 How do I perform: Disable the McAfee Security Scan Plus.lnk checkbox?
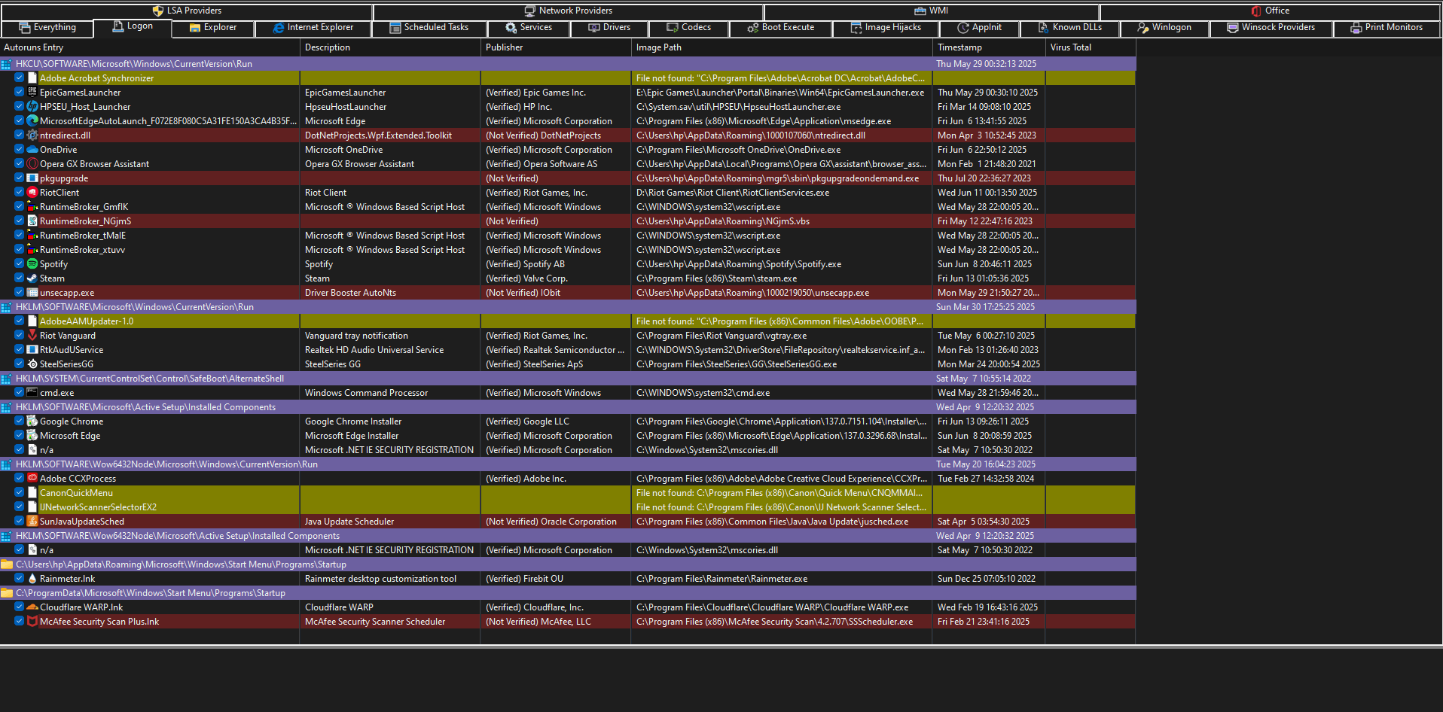click(x=20, y=621)
